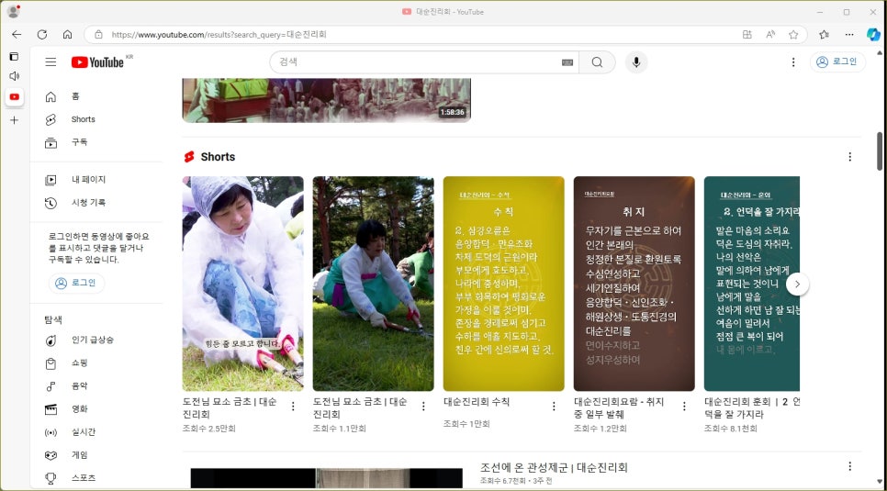887x491 pixels.
Task: Click the page vertical scrollbar thumb
Action: 879,151
